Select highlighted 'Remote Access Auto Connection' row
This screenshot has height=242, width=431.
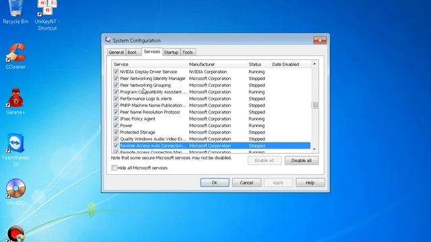[215, 146]
